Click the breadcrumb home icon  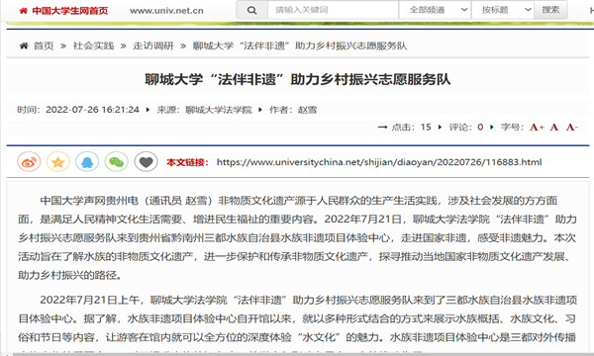(x=24, y=46)
